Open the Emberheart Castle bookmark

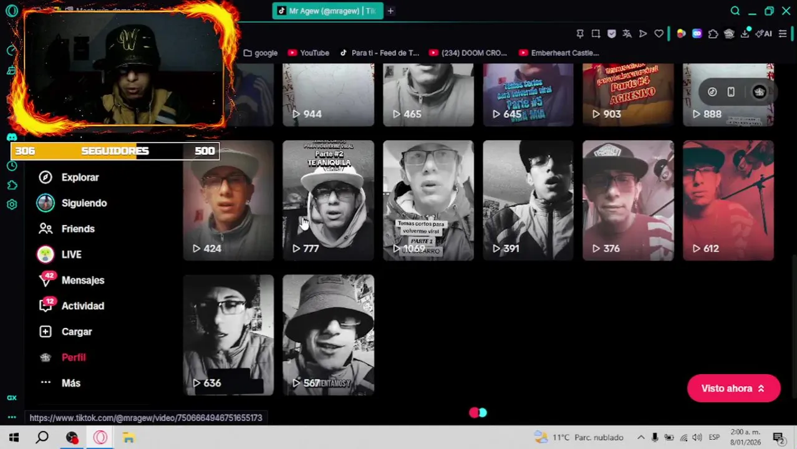pyautogui.click(x=559, y=53)
